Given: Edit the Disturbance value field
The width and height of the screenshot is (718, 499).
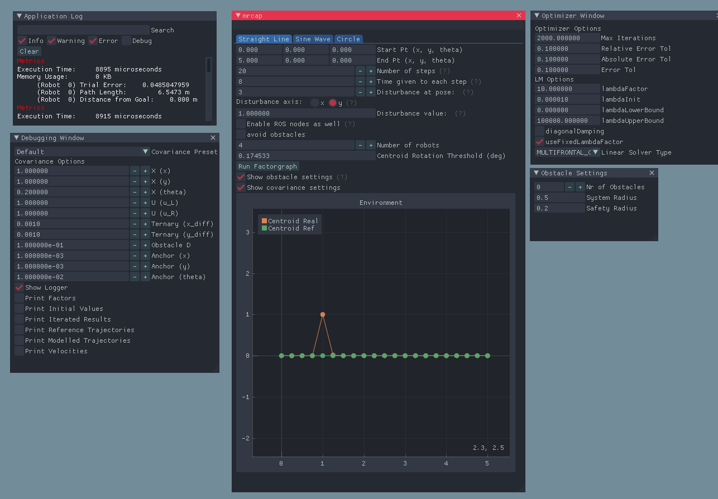Looking at the screenshot, I should [306, 113].
